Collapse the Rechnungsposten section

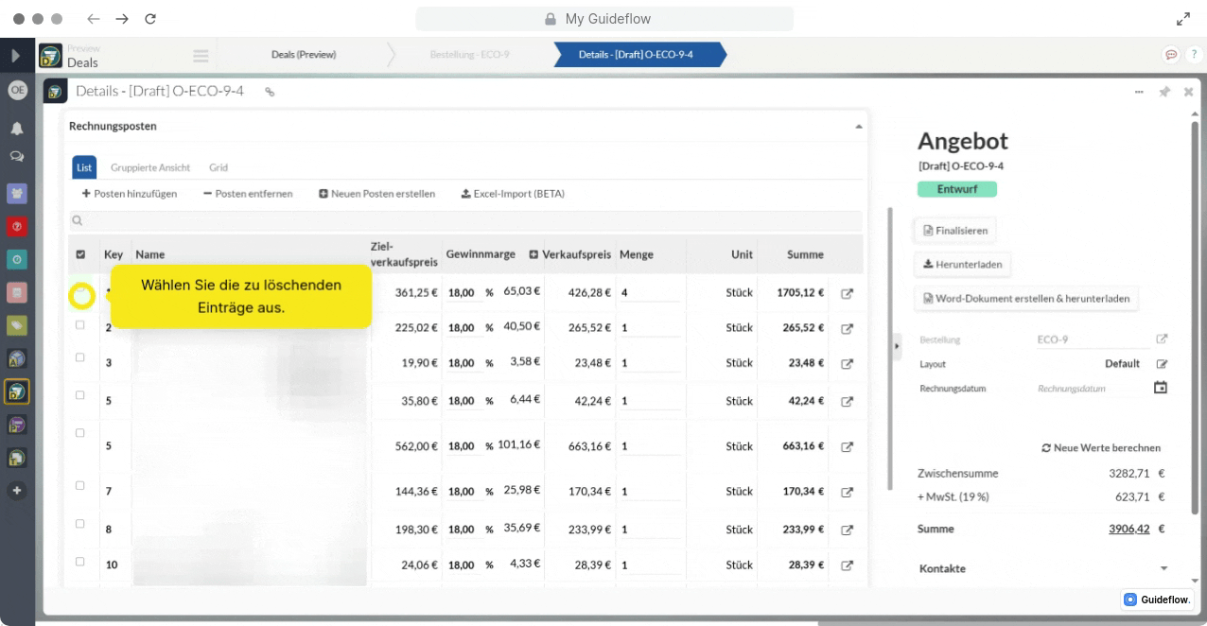(858, 126)
